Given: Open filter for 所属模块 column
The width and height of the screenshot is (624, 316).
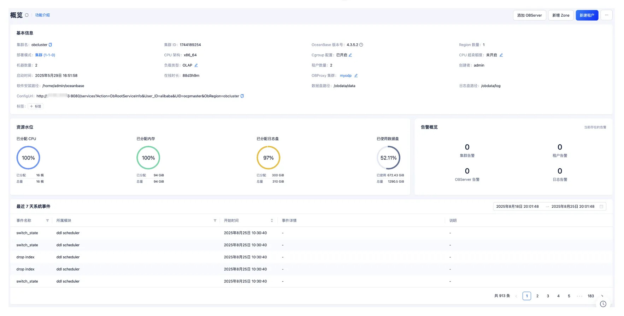Looking at the screenshot, I should [215, 221].
